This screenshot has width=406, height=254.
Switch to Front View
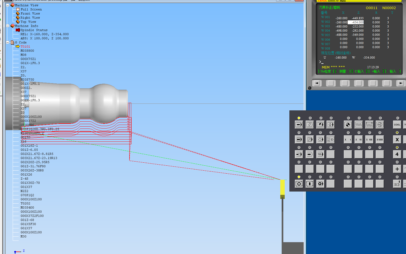pyautogui.click(x=30, y=13)
